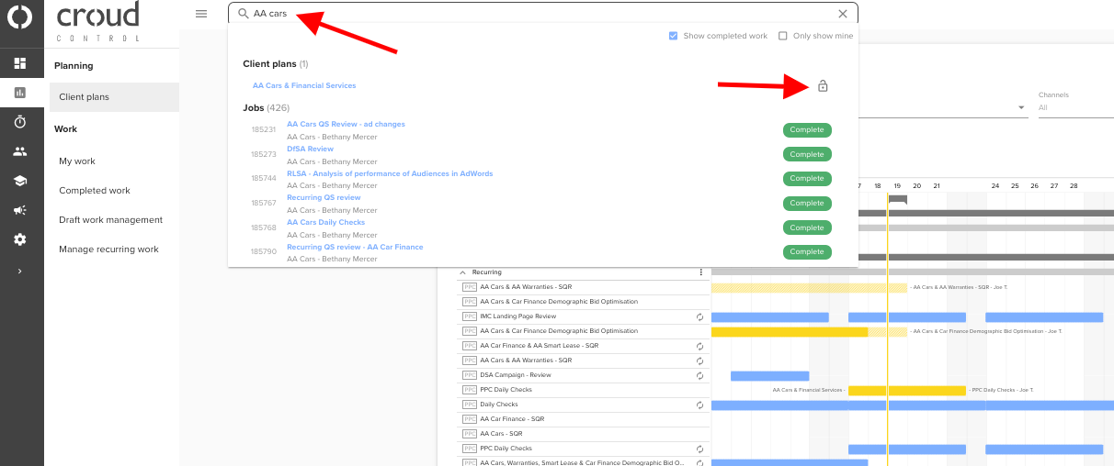Open the dropdown arrow left of Channels
1114x466 pixels.
pos(1021,108)
